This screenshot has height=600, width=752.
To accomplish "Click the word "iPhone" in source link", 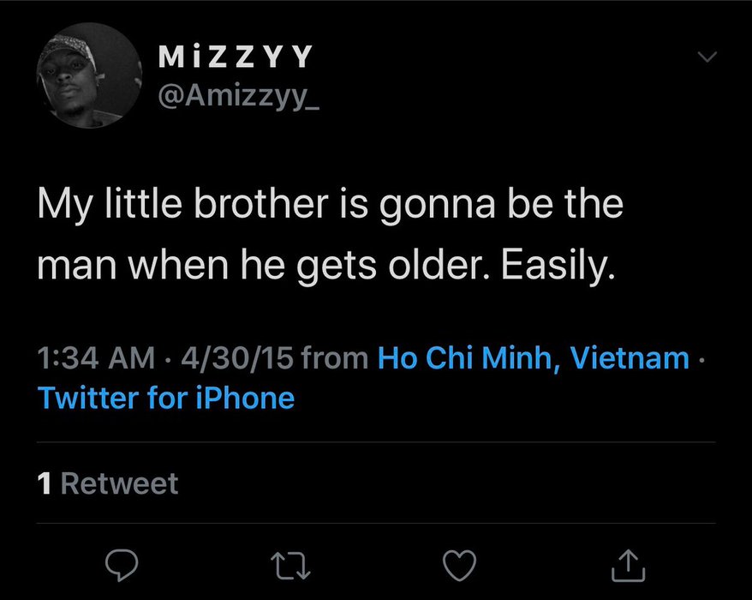I will point(247,398).
